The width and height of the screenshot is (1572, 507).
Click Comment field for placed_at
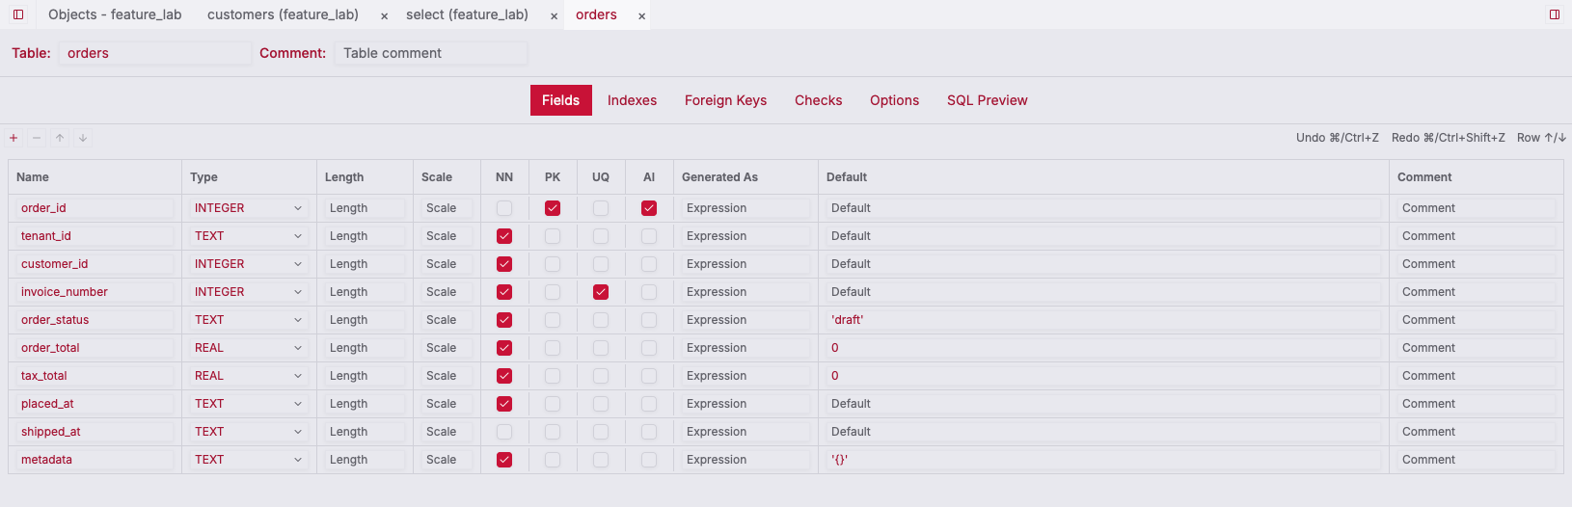click(x=1476, y=404)
